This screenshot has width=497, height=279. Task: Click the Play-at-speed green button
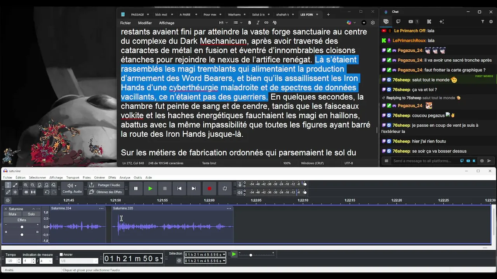pyautogui.click(x=234, y=255)
